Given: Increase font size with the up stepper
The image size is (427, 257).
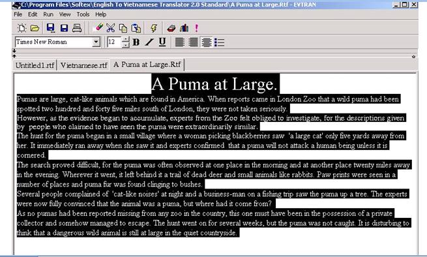Looking at the screenshot, I should (x=125, y=39).
